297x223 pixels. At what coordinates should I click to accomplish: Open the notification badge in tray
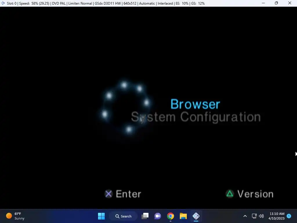pos(289,216)
